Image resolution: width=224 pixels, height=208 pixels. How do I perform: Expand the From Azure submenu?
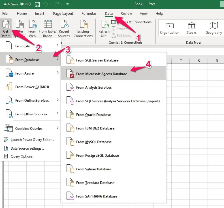point(31,73)
